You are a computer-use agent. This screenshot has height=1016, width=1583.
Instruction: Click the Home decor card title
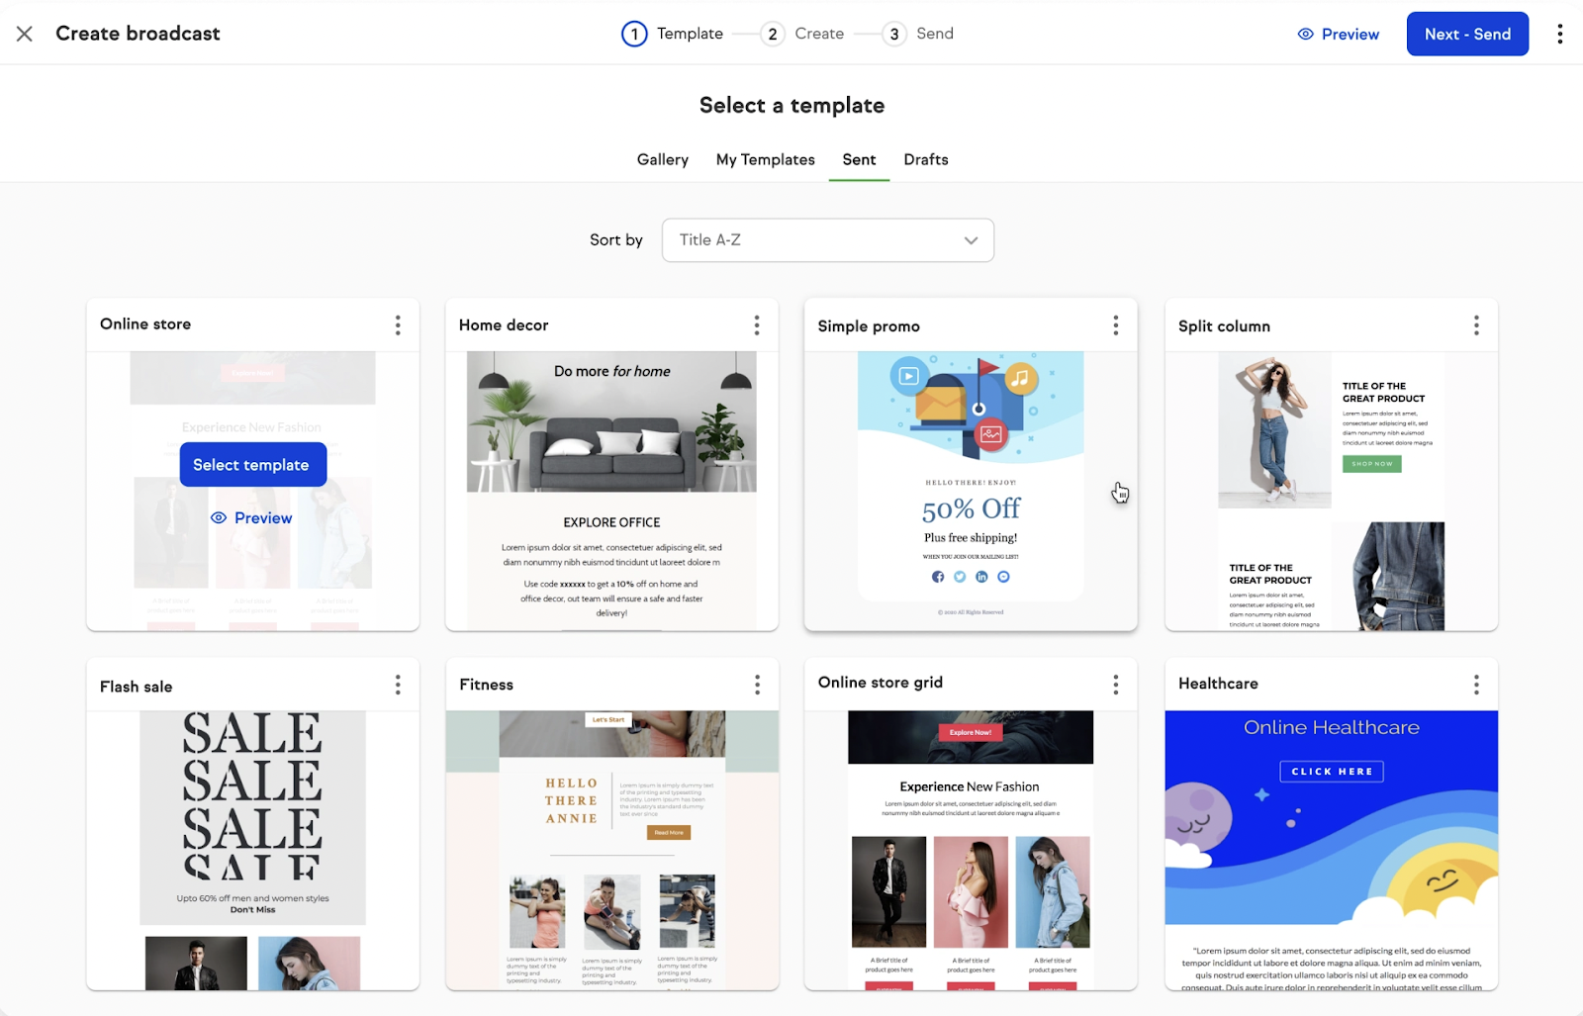[x=504, y=324]
